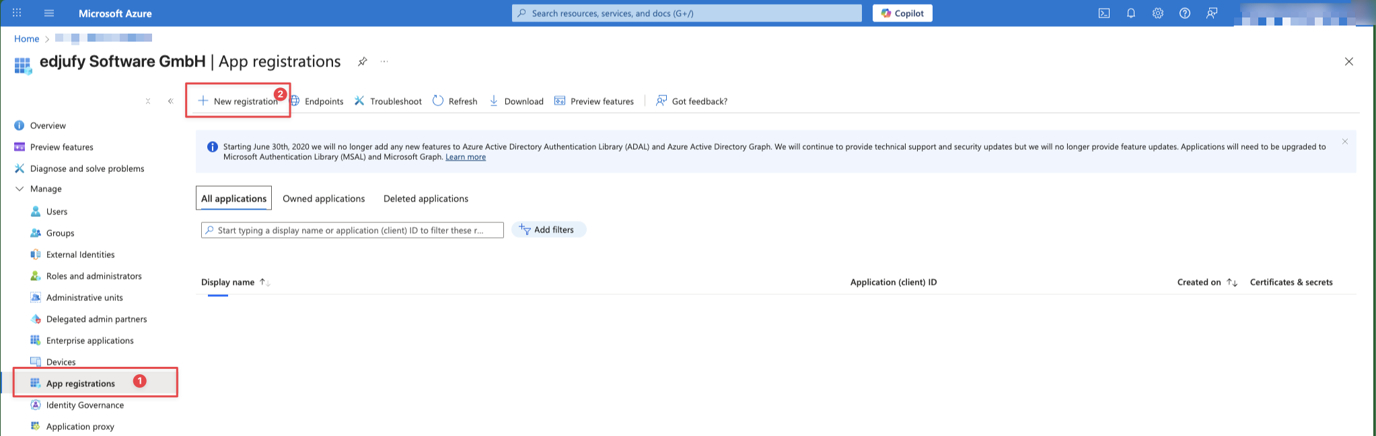The width and height of the screenshot is (1376, 436).
Task: Go to Home breadcrumb
Action: pyautogui.click(x=27, y=38)
